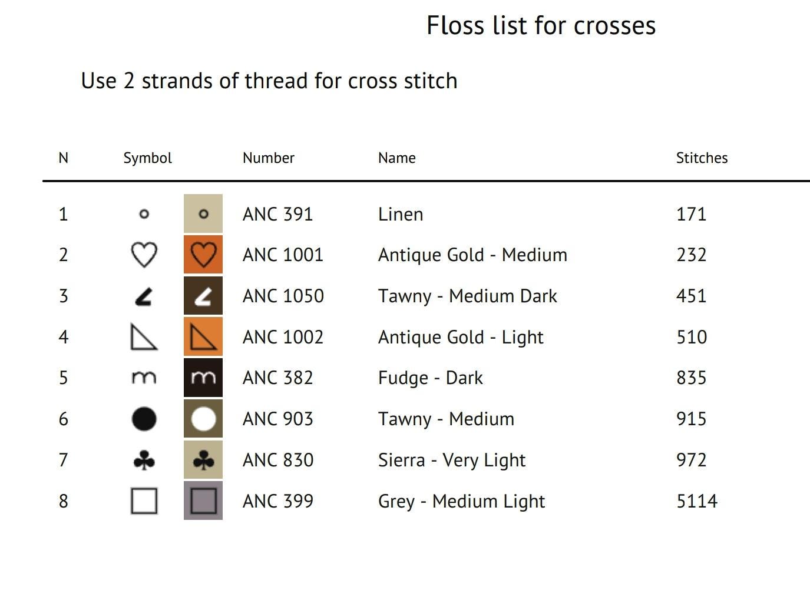Image resolution: width=810 pixels, height=594 pixels.
Task: Pick the dark orange Antique Gold Medium swatch
Action: 203,255
